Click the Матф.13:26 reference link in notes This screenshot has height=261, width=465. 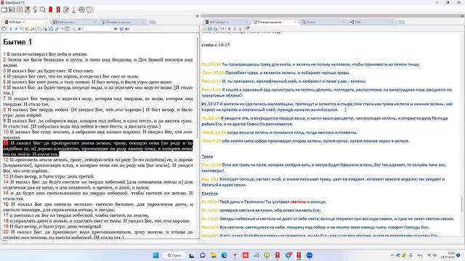coord(214,133)
